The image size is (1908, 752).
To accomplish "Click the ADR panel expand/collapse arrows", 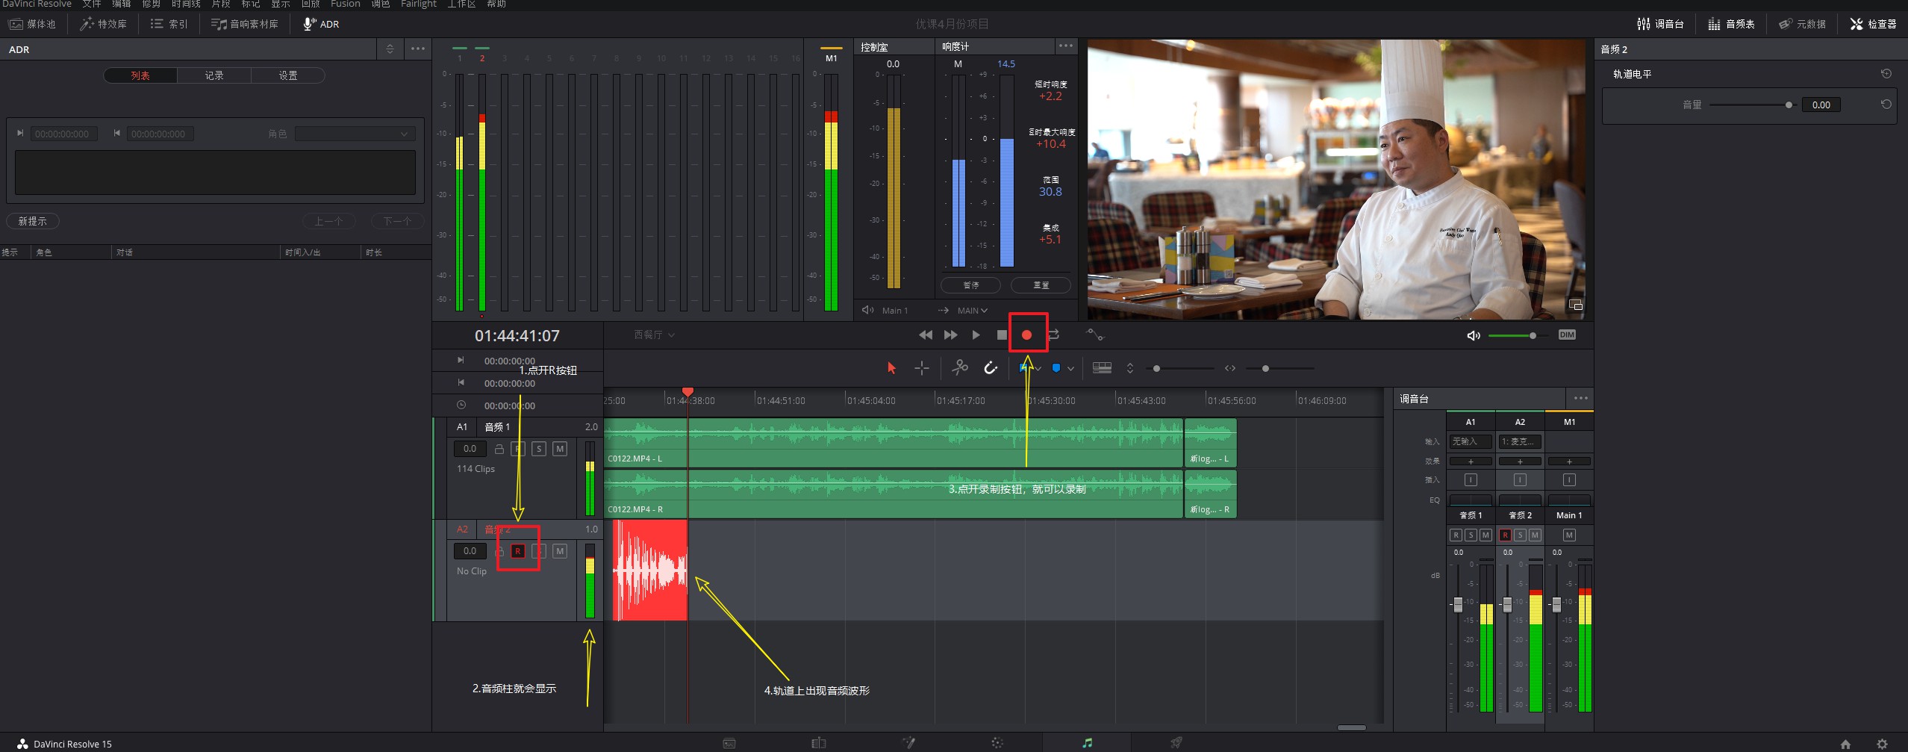I will coord(390,49).
